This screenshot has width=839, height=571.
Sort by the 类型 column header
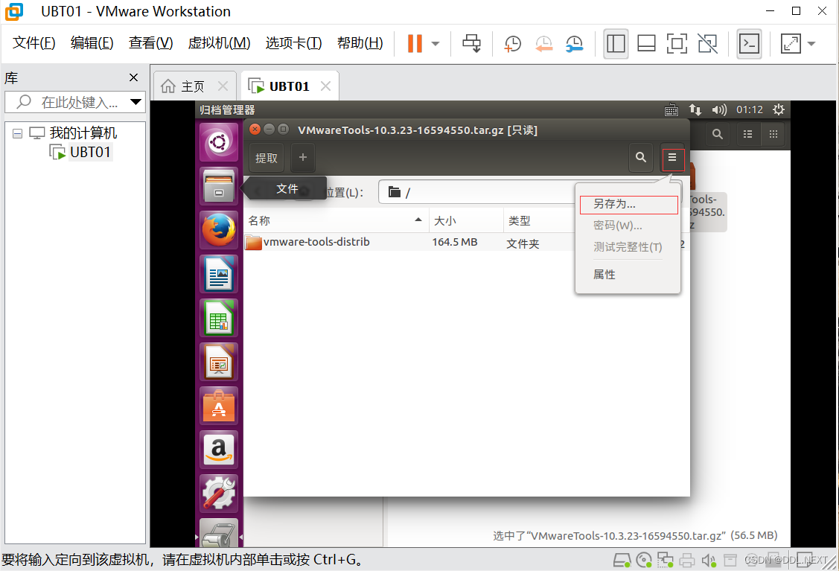coord(539,220)
